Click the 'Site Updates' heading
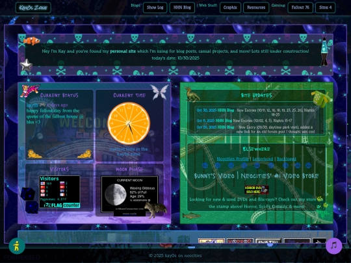The width and height of the screenshot is (351, 263). click(x=257, y=95)
